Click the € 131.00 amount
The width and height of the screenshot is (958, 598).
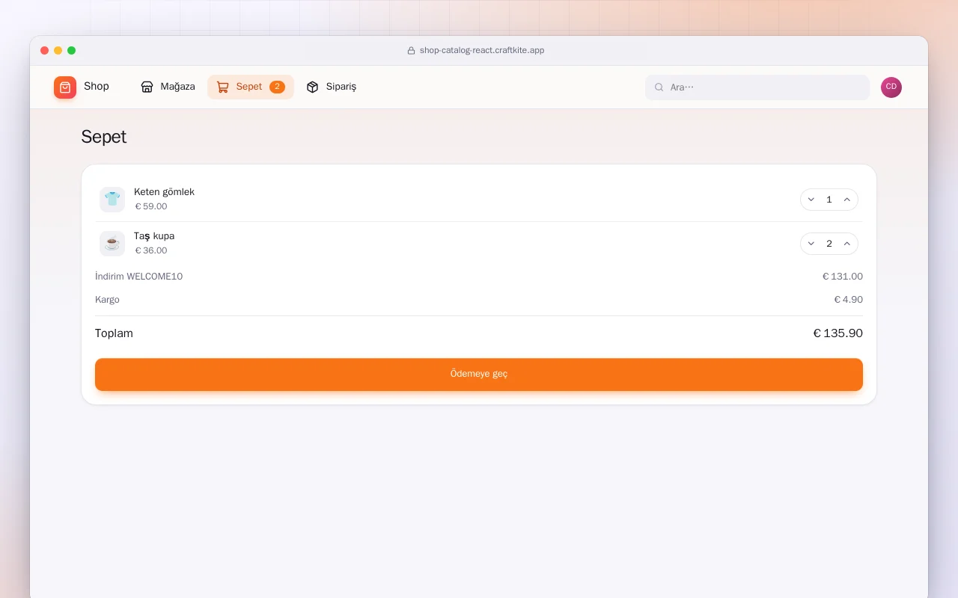pyautogui.click(x=843, y=277)
